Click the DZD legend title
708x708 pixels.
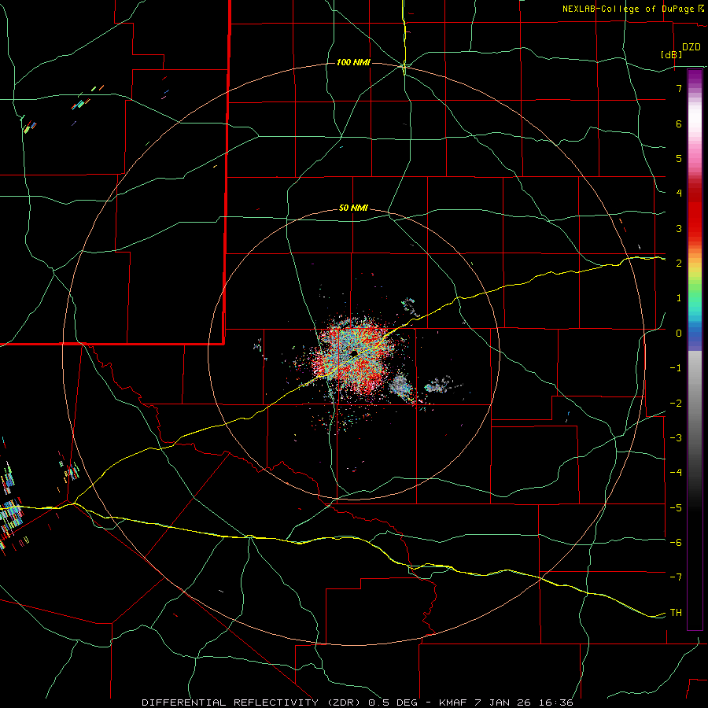[691, 47]
